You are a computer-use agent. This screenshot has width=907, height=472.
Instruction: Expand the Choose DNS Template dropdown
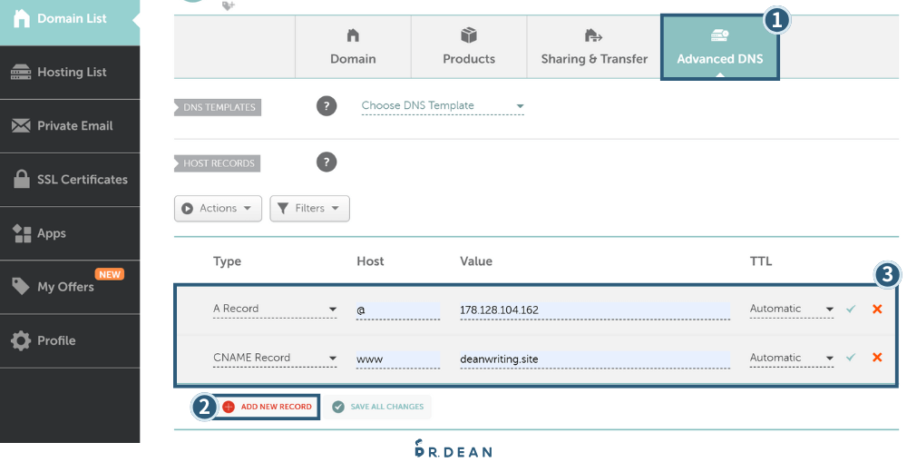(x=443, y=106)
